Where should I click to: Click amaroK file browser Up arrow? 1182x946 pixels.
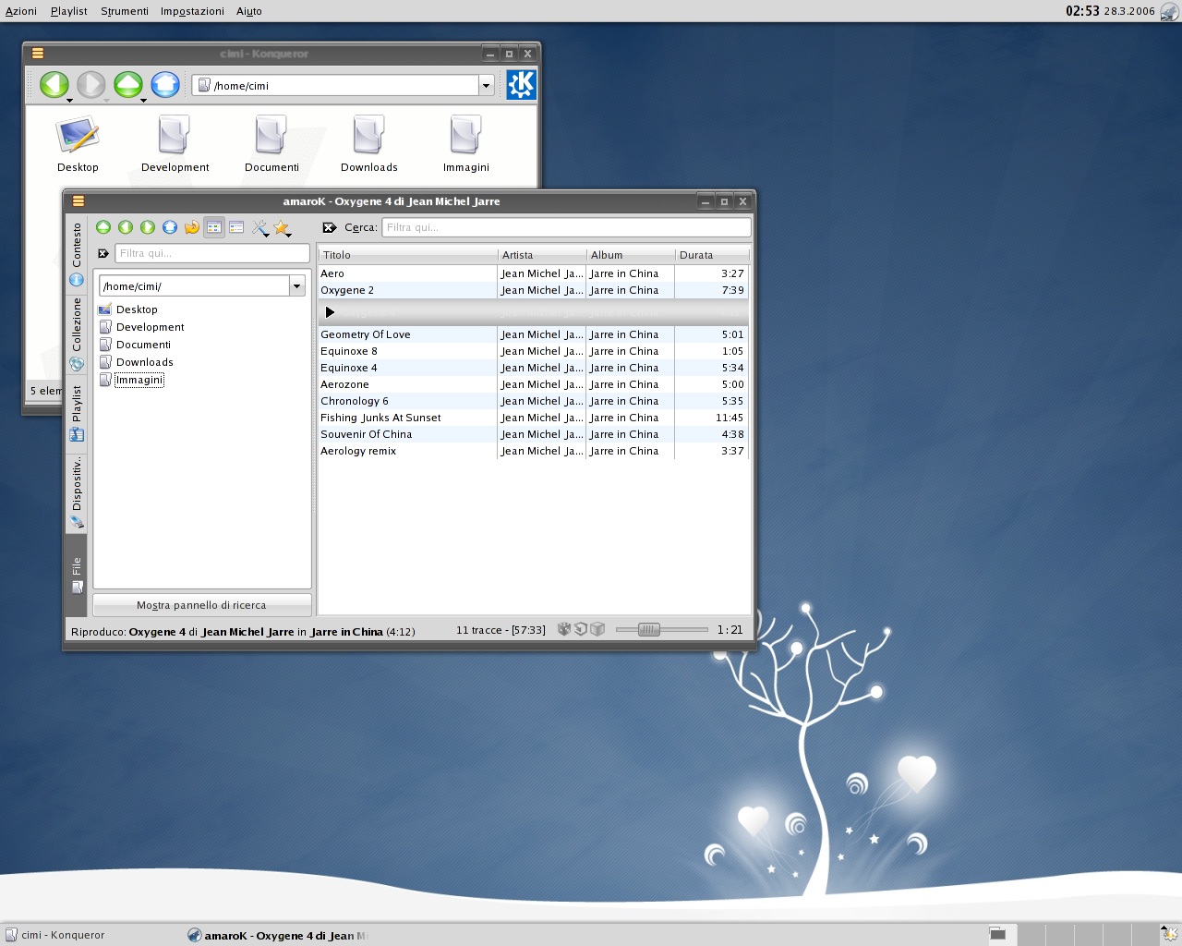[103, 227]
